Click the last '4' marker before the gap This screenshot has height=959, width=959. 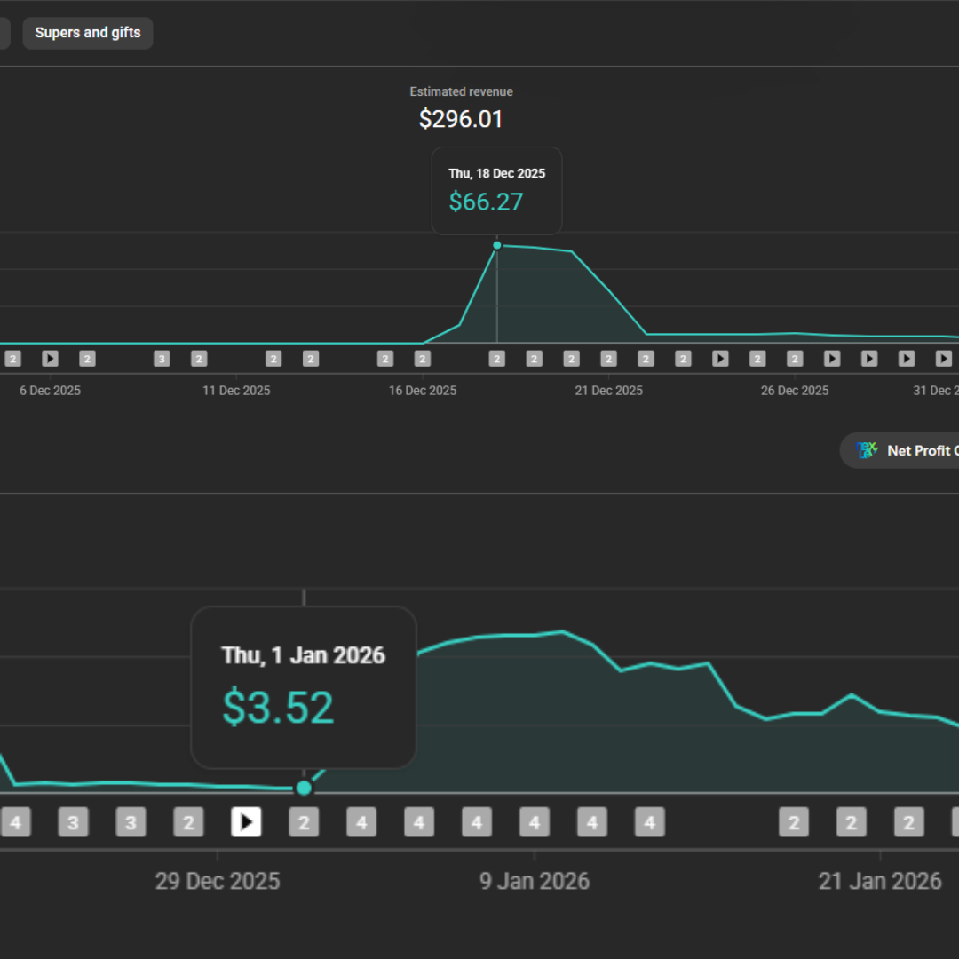pos(649,822)
